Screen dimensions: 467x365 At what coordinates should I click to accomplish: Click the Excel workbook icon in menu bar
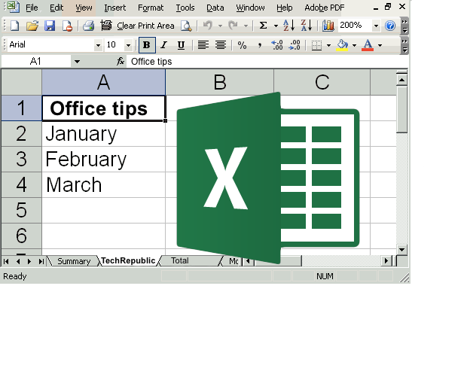point(13,7)
